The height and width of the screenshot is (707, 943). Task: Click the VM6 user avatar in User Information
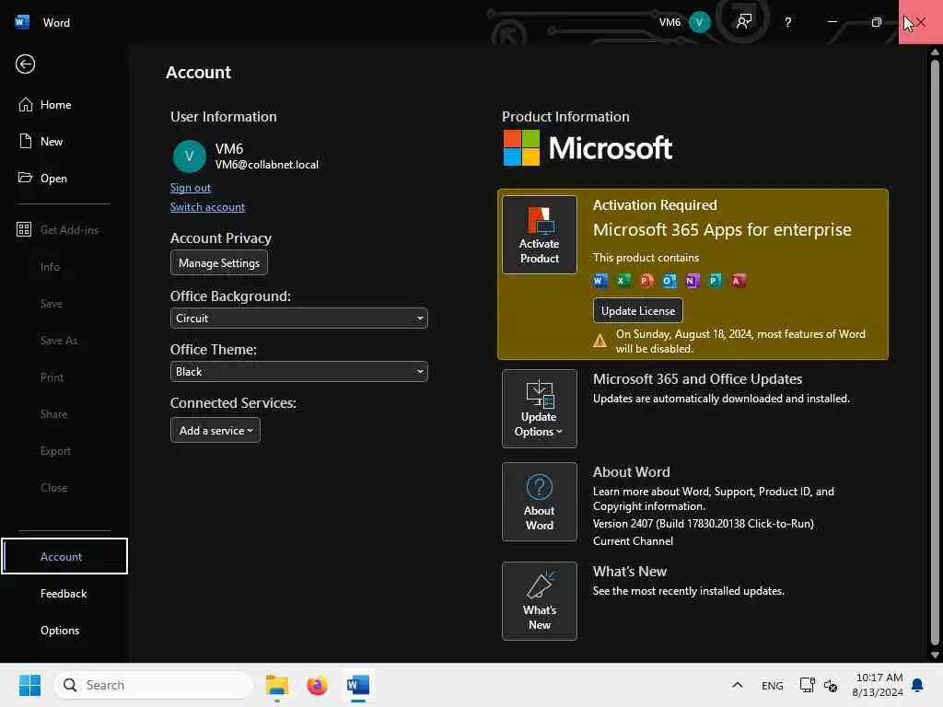pos(190,156)
